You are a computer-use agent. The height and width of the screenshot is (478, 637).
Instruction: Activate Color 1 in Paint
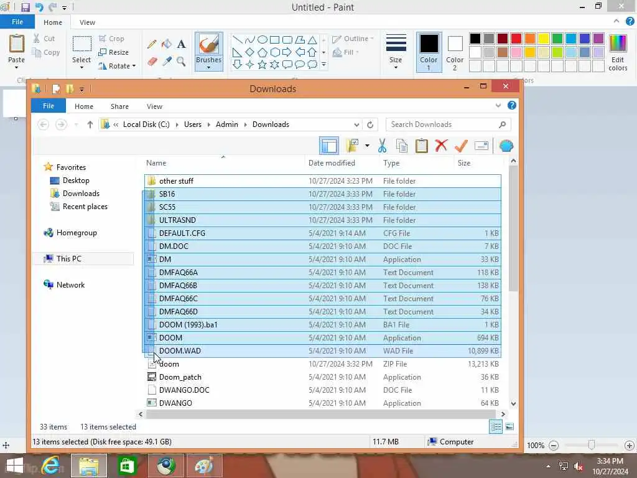pyautogui.click(x=429, y=52)
